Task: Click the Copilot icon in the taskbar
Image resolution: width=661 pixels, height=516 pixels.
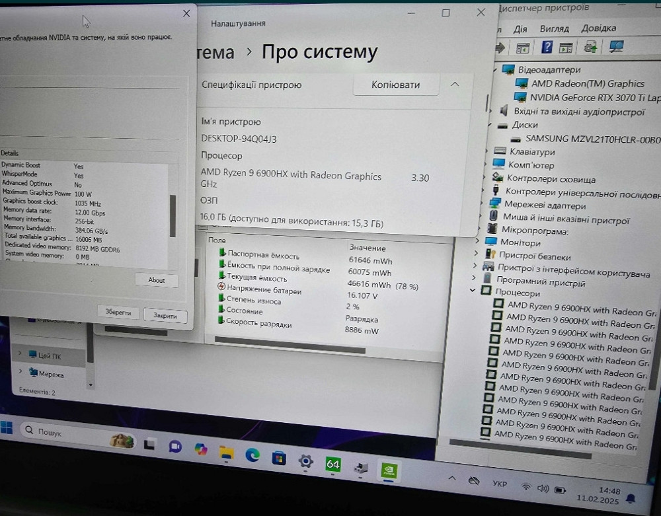Action: (200, 449)
